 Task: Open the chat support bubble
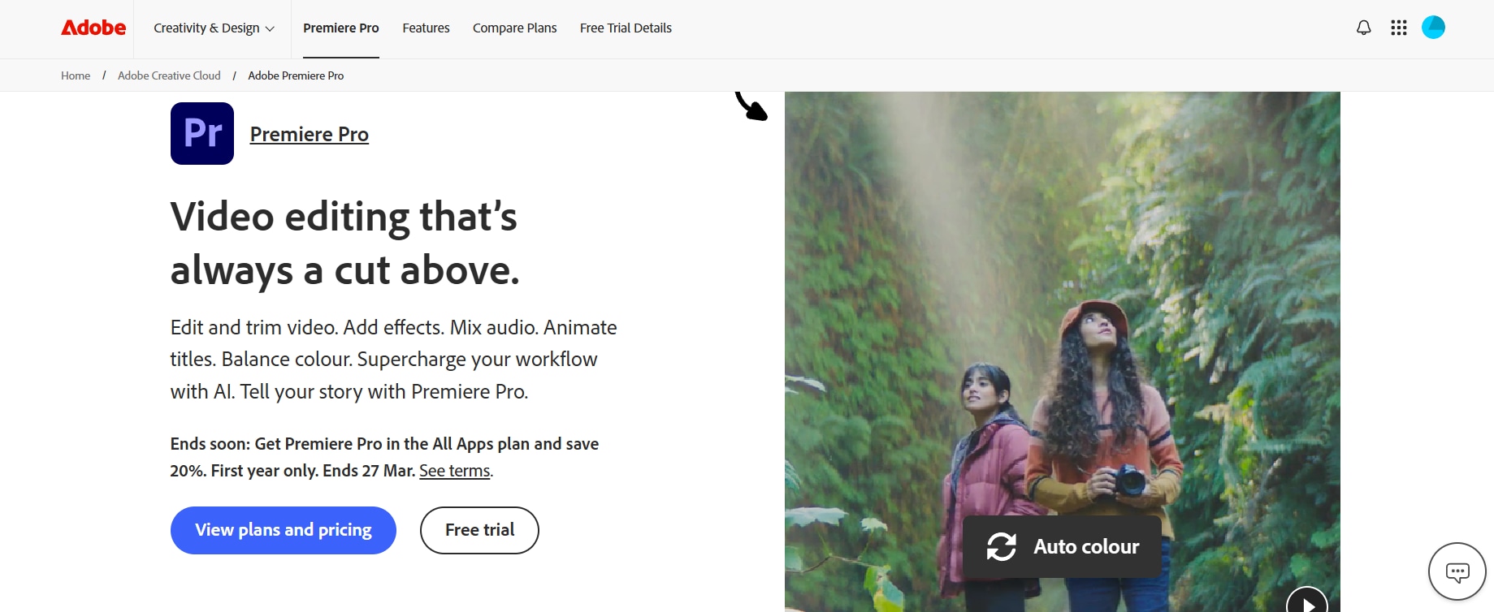click(x=1457, y=572)
